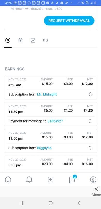Open Mr. Midnight's profile link
Viewport: 101px width, 209px height.
47,94
